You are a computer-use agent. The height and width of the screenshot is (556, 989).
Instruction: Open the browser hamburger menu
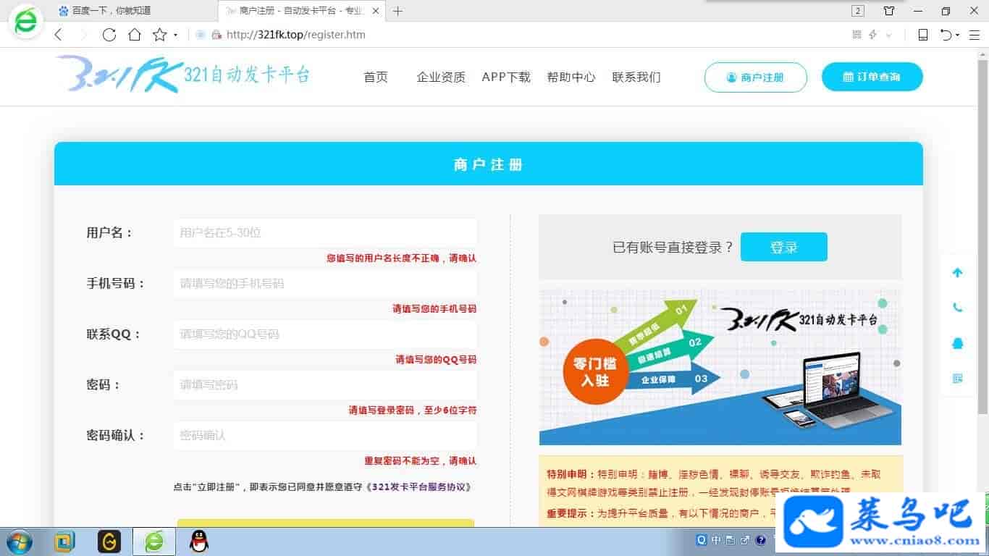[x=974, y=35]
